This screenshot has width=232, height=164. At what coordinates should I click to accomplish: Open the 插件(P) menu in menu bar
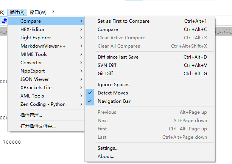tap(18, 12)
